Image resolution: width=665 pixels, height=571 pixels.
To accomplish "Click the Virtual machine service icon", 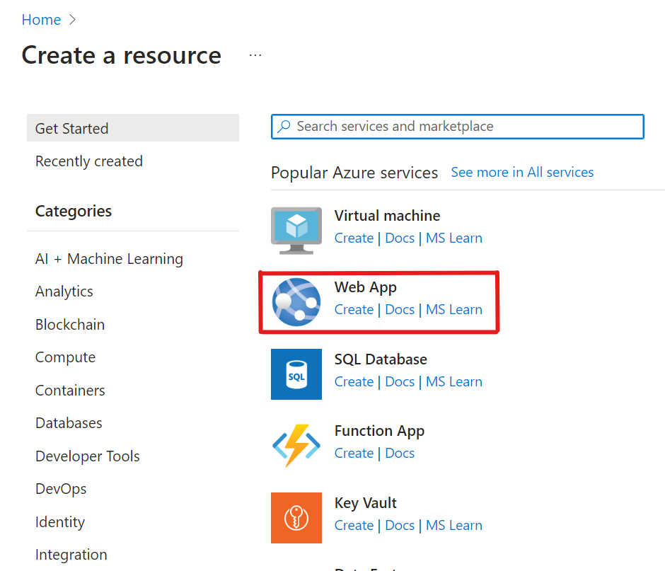I will click(x=296, y=229).
